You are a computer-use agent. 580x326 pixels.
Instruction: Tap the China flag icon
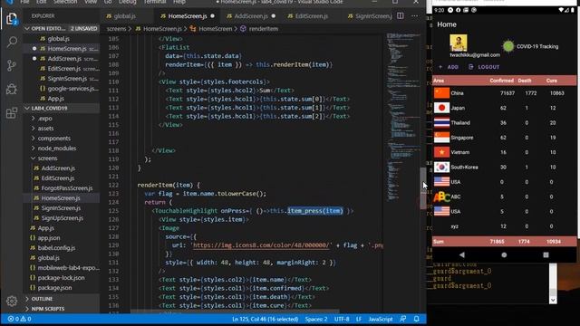tap(441, 92)
